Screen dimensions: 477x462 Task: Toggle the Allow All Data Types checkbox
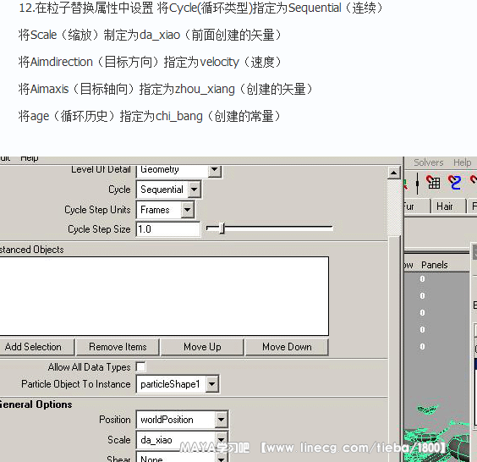click(140, 366)
